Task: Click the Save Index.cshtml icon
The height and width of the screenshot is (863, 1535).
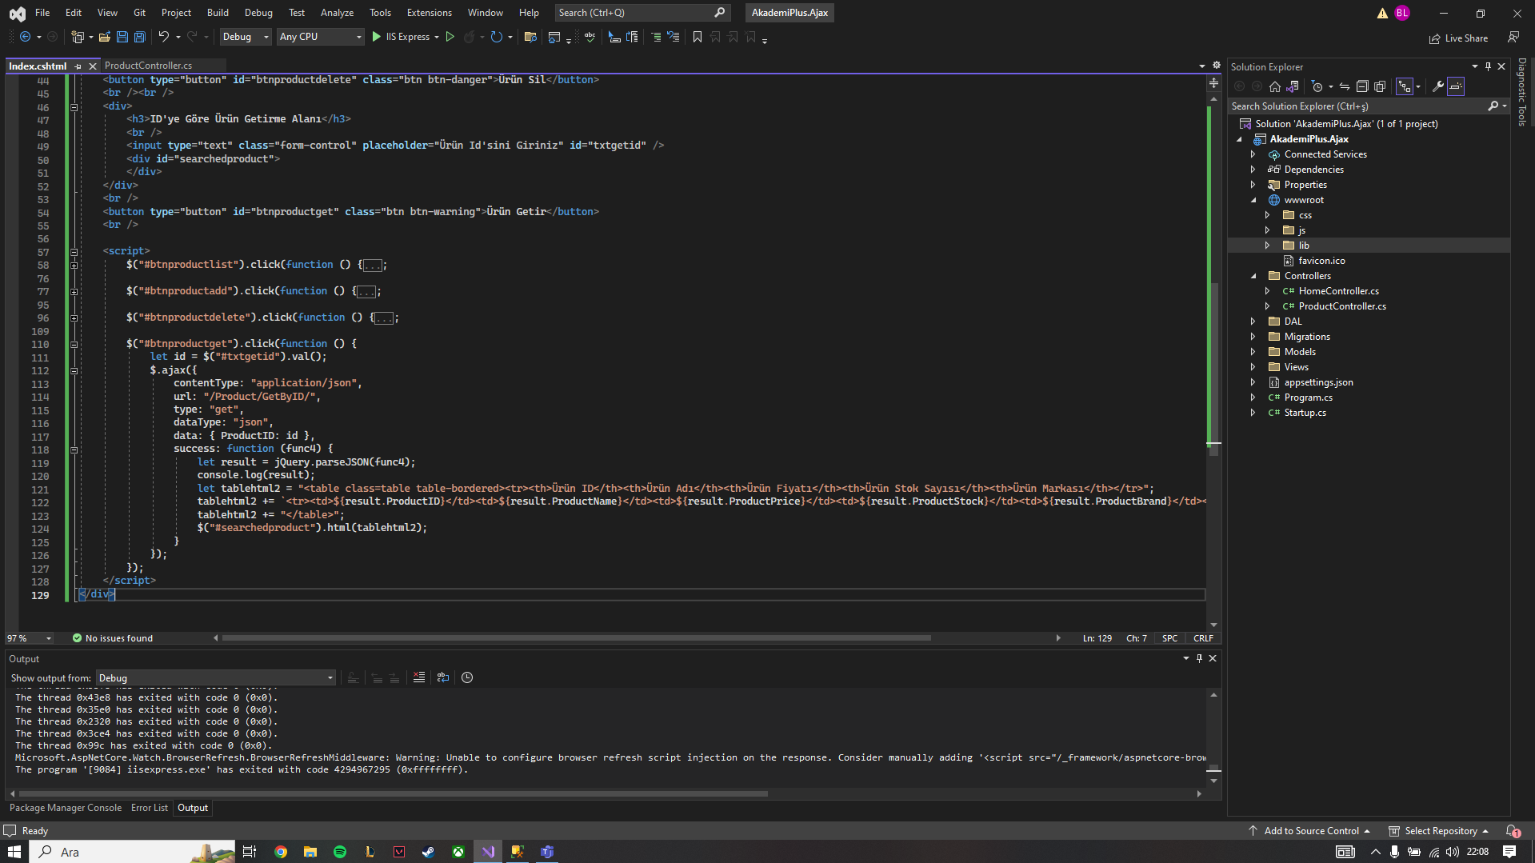Action: (x=122, y=37)
